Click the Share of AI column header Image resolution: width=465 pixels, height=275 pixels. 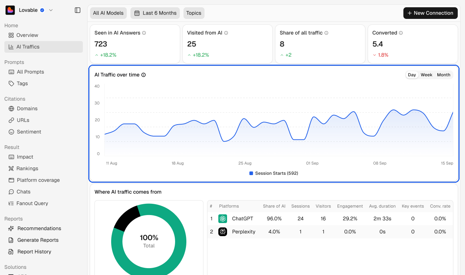pyautogui.click(x=274, y=206)
